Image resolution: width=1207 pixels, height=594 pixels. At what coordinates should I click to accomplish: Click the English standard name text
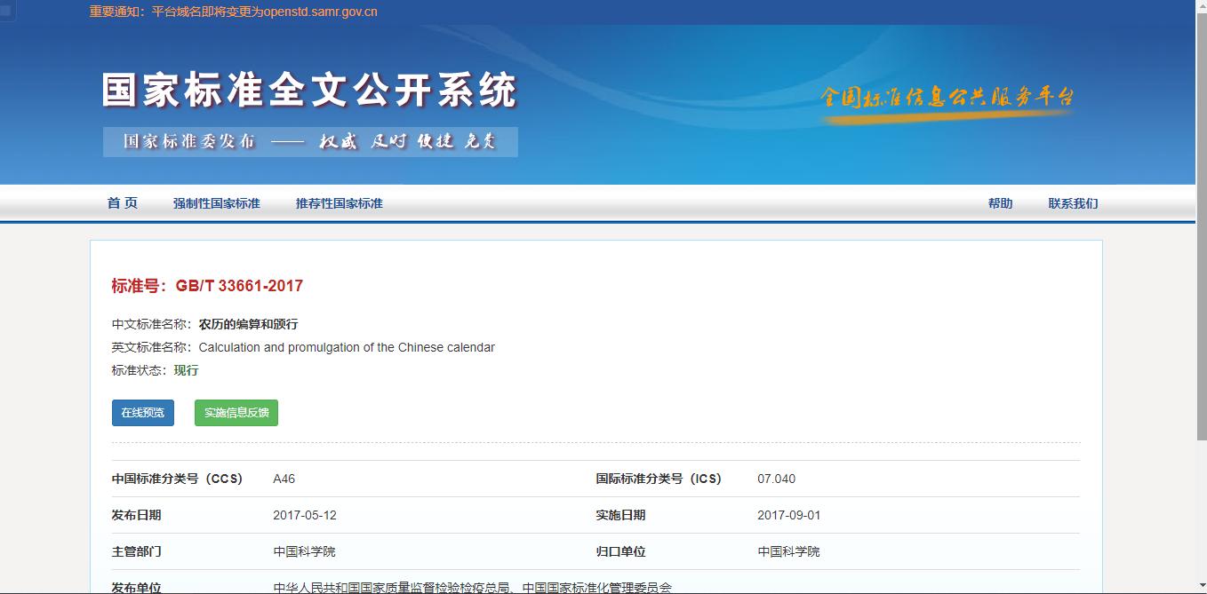click(346, 347)
